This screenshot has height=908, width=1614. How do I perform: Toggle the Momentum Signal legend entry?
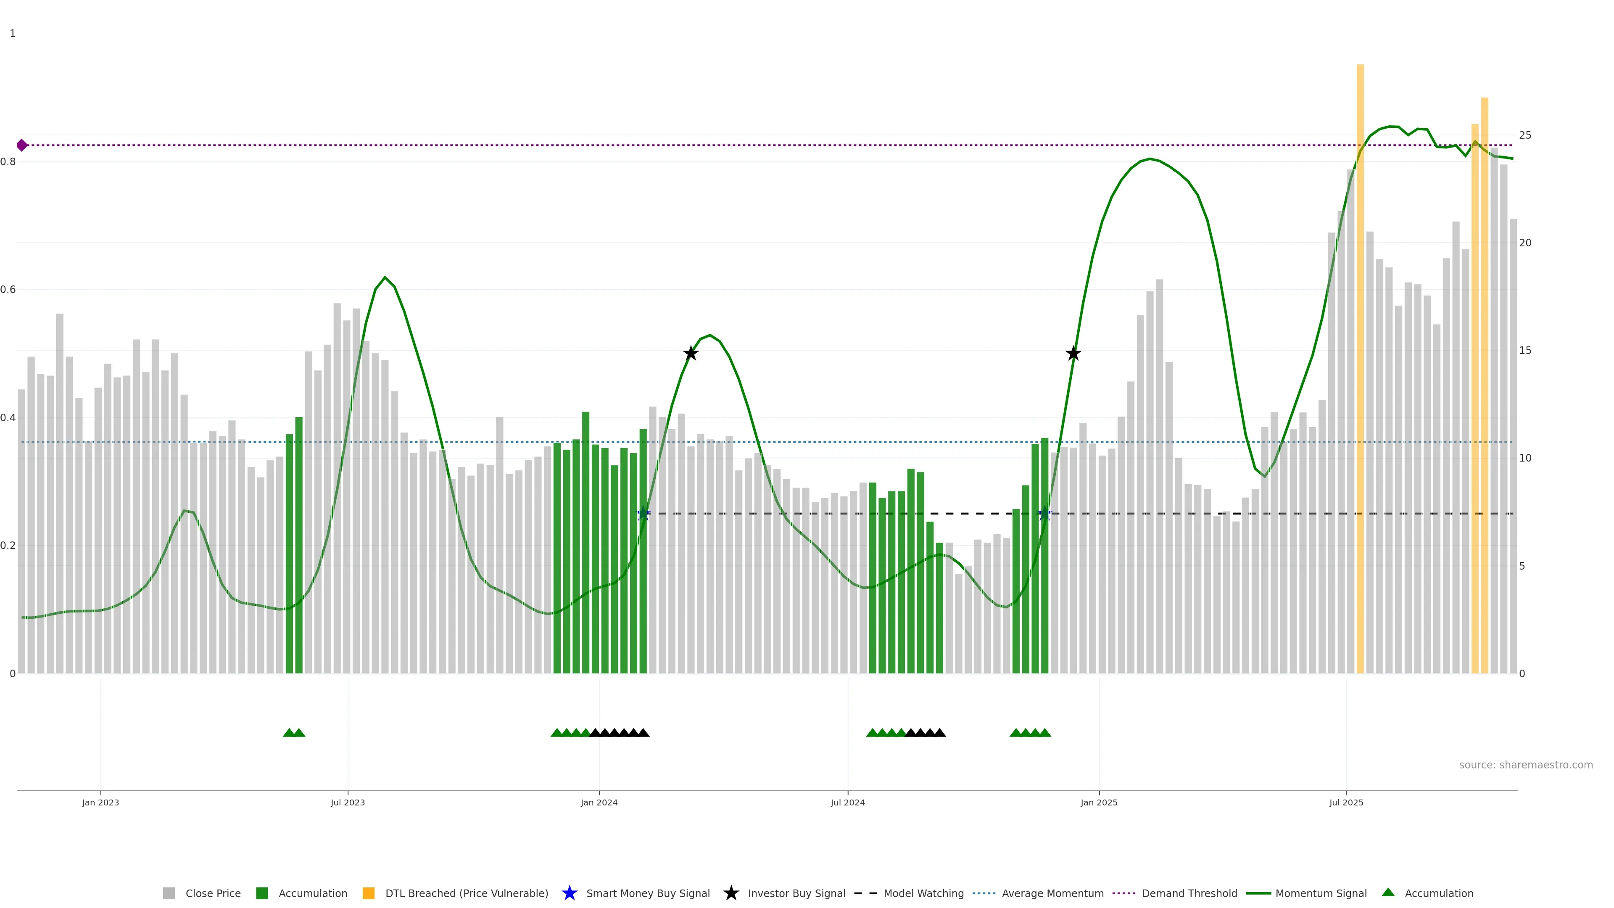pos(1321,894)
